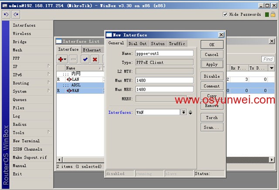Click the Max MTU input field

click(164, 80)
